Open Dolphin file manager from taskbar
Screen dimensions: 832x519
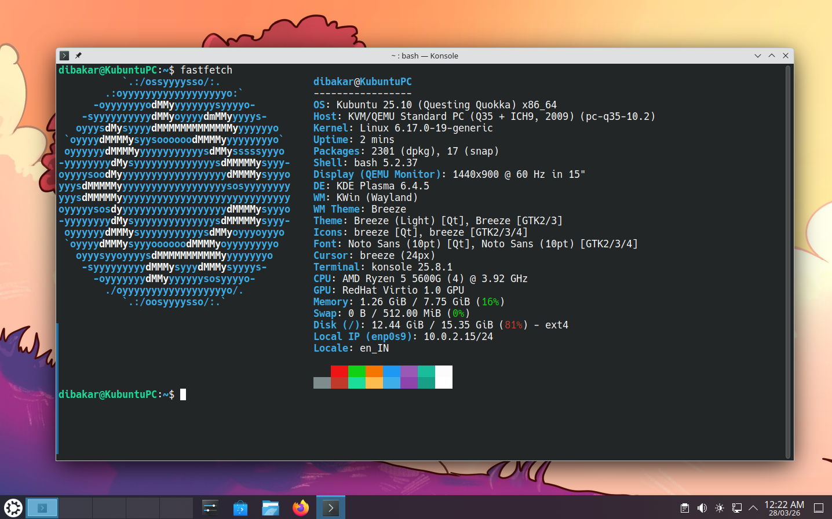point(270,508)
